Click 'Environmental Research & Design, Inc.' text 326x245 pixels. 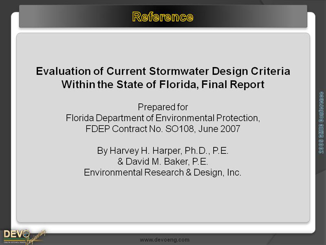[x=163, y=173]
